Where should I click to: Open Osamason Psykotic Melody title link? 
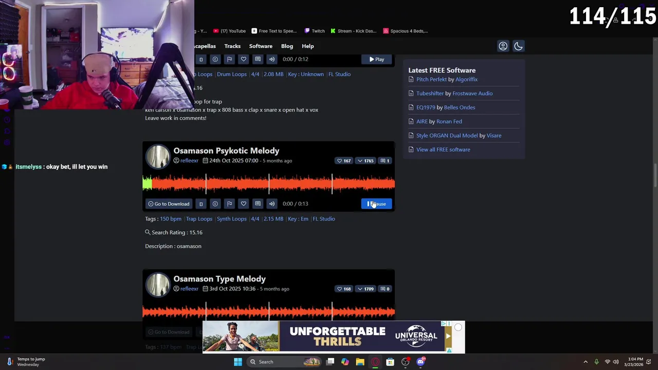point(226,151)
